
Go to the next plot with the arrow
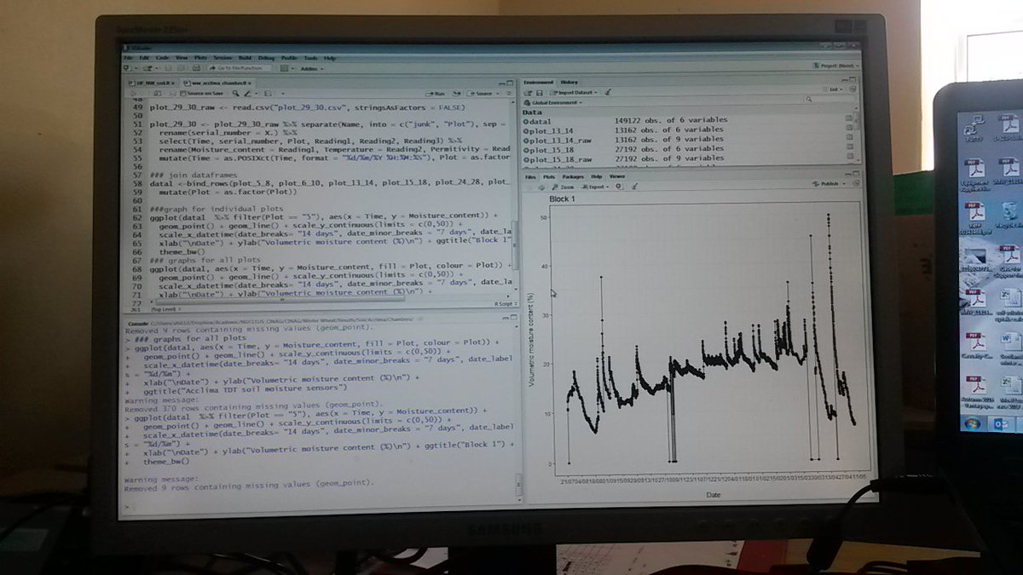coord(542,186)
